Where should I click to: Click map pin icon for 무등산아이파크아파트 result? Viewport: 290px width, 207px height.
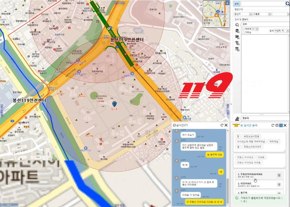pos(279,175)
